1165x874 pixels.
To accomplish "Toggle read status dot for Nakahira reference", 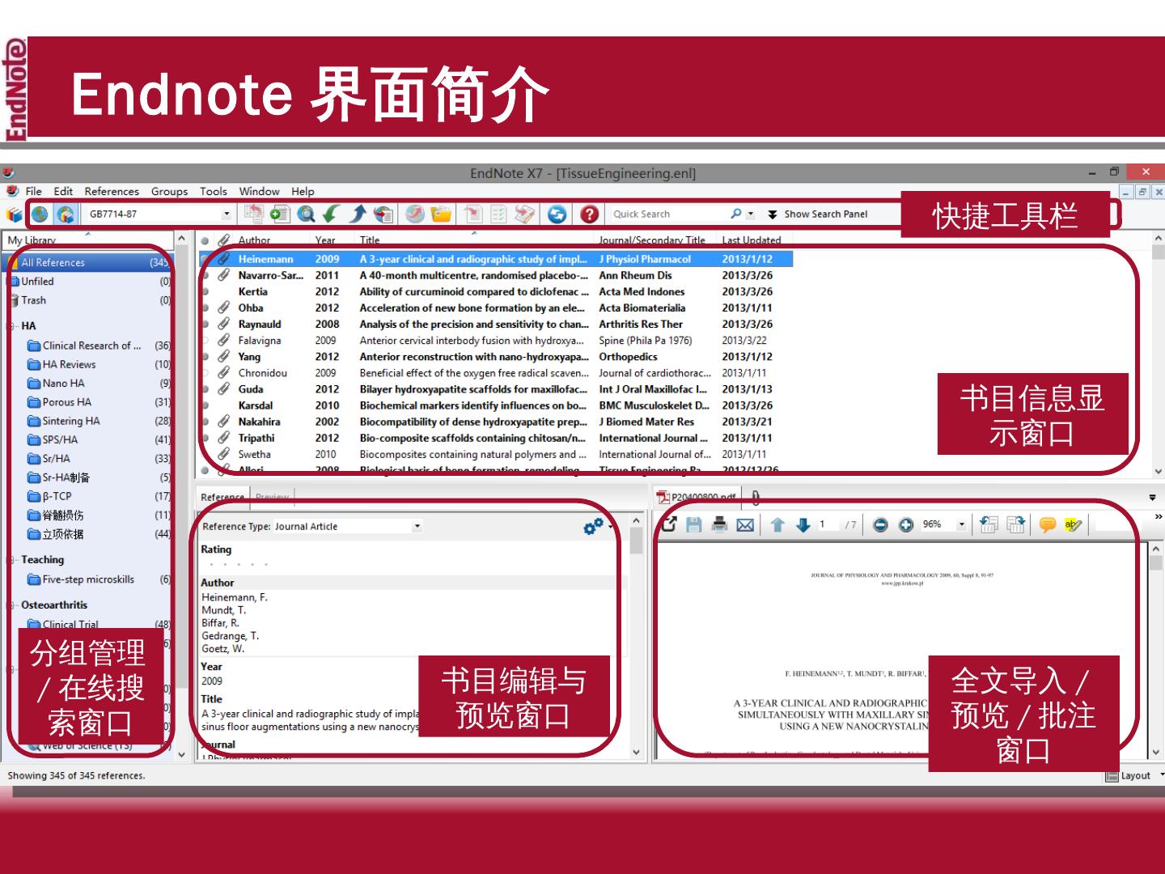I will 205,422.
